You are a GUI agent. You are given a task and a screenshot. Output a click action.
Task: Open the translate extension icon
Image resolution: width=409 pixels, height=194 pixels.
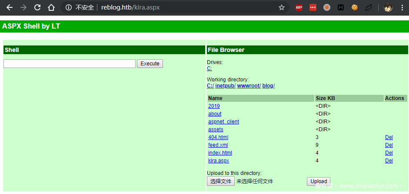pos(369,7)
